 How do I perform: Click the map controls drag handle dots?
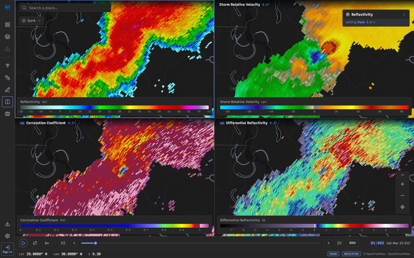click(402, 175)
